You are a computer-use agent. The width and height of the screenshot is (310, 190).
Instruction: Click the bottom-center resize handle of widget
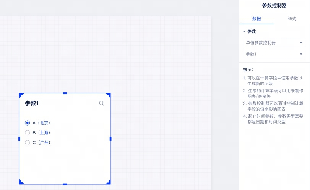(x=65, y=184)
